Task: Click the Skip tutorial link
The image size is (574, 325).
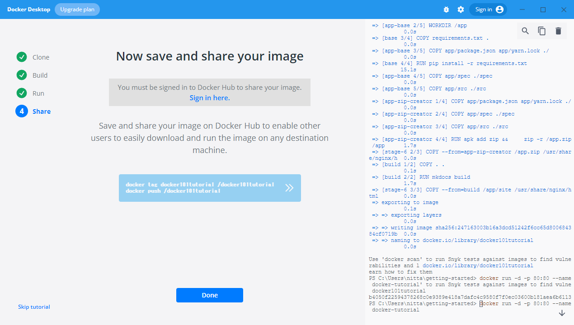Action: (34, 307)
